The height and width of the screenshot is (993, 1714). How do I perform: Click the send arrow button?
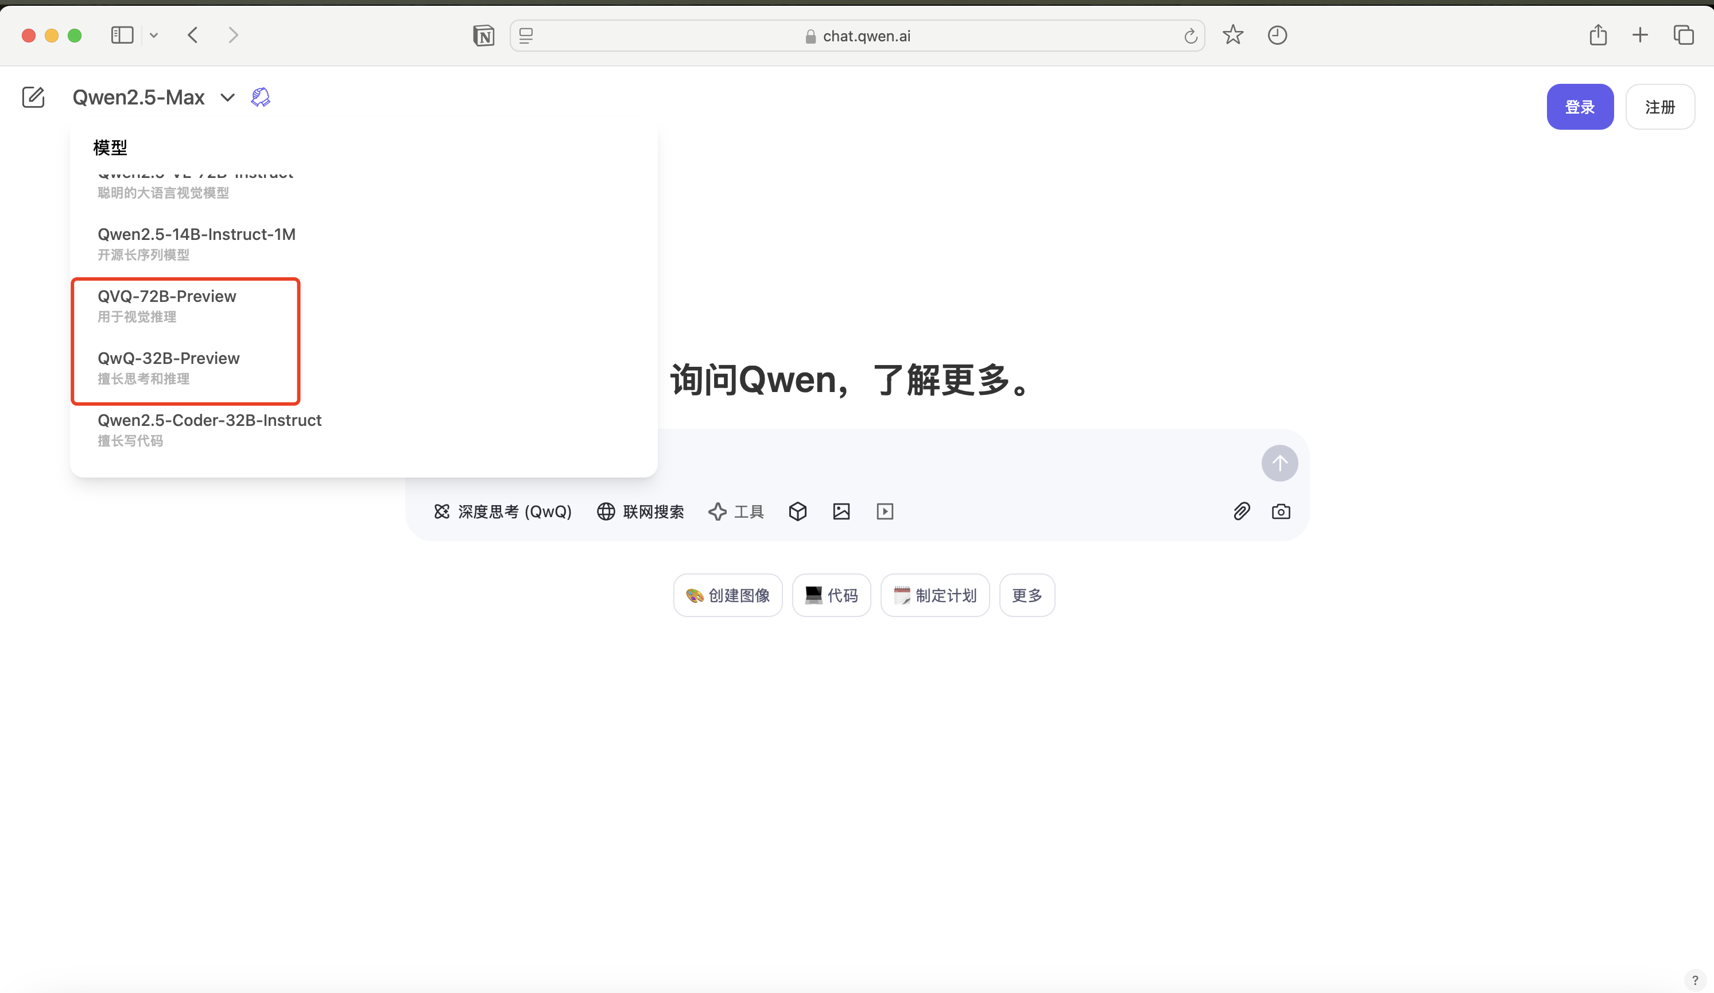coord(1279,463)
